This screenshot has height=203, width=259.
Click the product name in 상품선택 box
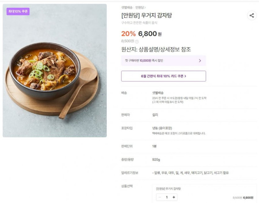pyautogui.click(x=168, y=188)
